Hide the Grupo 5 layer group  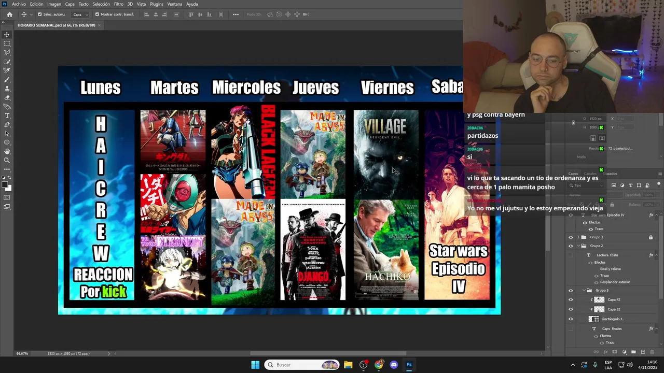coord(571,291)
